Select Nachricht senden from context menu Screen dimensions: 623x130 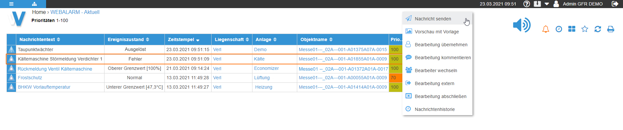433,19
